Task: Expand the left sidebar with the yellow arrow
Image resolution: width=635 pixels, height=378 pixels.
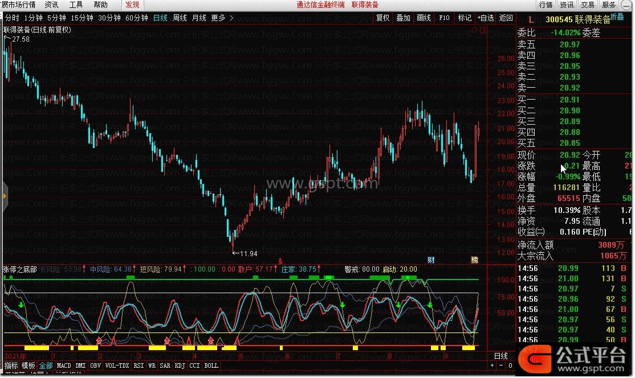Action: click(x=5, y=196)
